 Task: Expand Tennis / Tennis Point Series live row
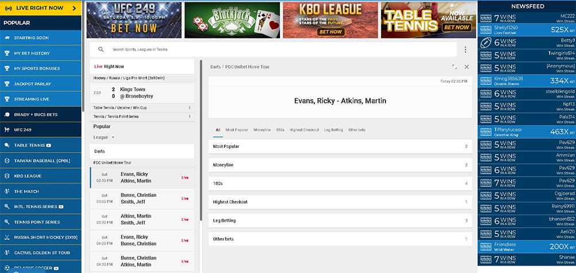click(x=142, y=116)
